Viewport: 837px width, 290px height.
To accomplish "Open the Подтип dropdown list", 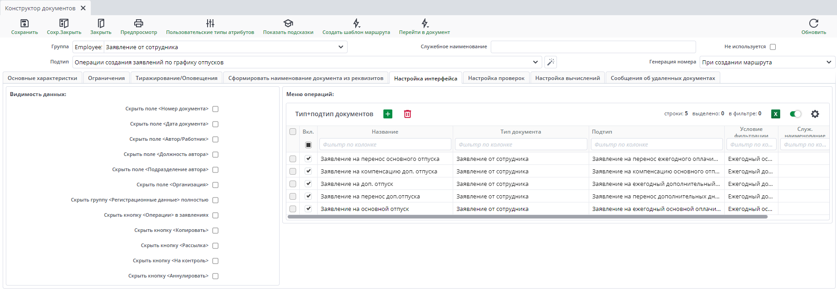I will [x=535, y=62].
